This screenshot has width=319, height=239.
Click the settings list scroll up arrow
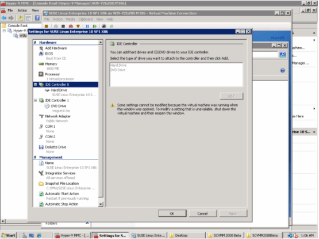pos(101,43)
